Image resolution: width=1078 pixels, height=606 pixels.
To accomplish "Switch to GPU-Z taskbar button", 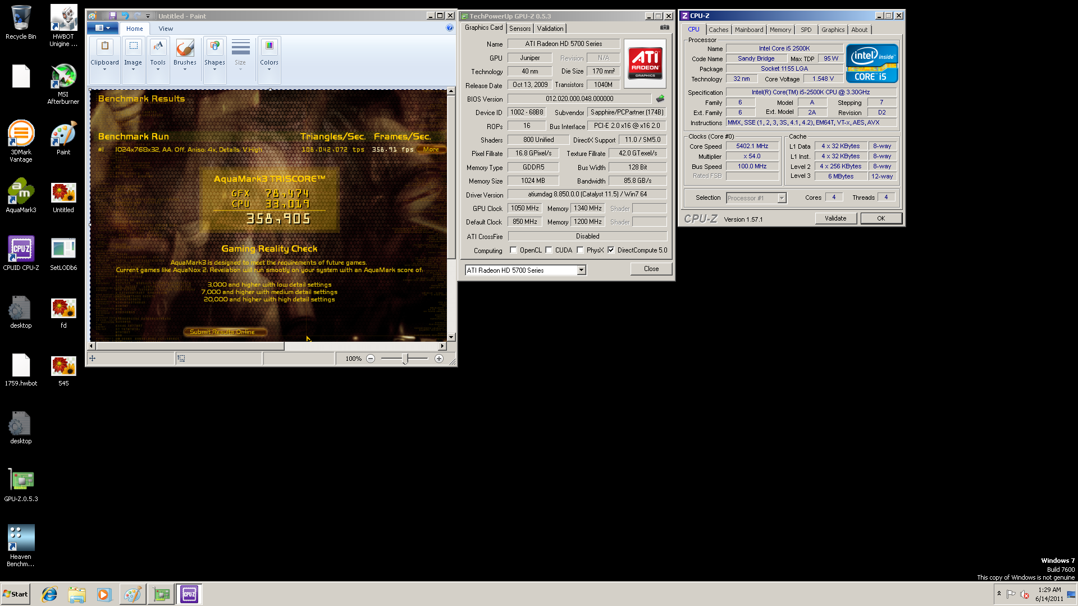I will pos(162,594).
